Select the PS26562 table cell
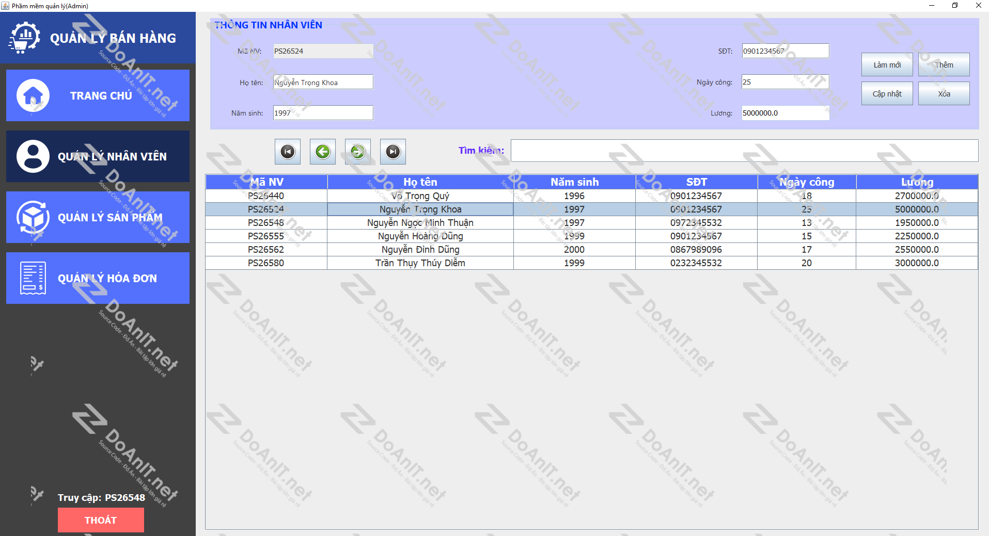Viewport: 989px width, 536px height. click(266, 250)
